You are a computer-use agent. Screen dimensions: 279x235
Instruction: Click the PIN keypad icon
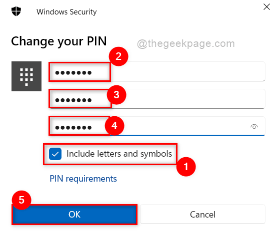tap(26, 76)
